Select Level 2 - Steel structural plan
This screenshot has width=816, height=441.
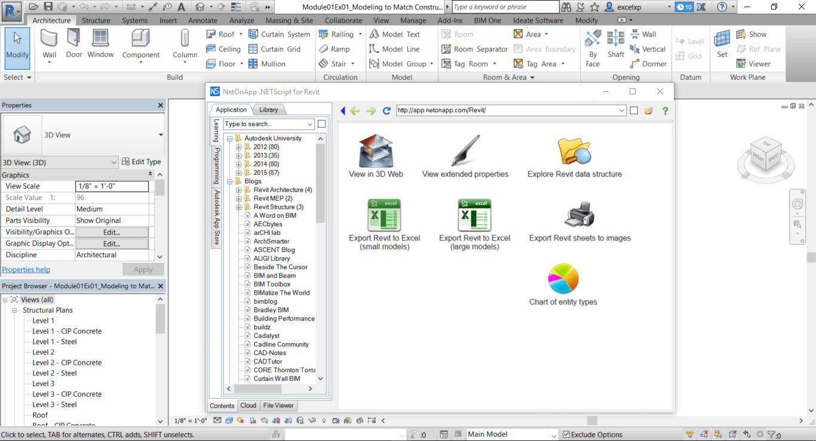point(54,373)
